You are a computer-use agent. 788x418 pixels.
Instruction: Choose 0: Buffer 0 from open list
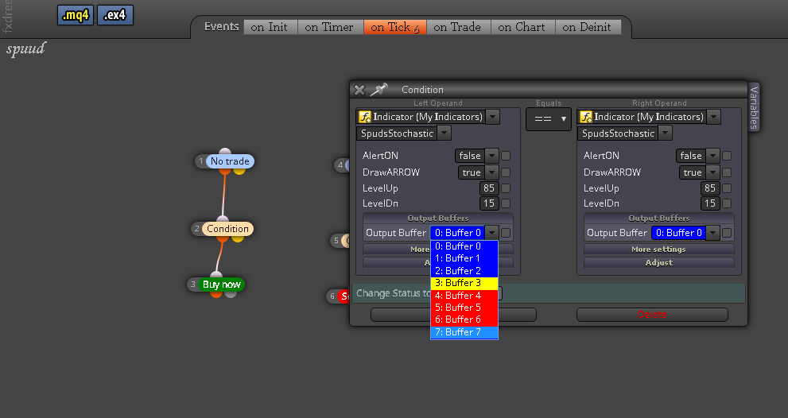tap(464, 246)
